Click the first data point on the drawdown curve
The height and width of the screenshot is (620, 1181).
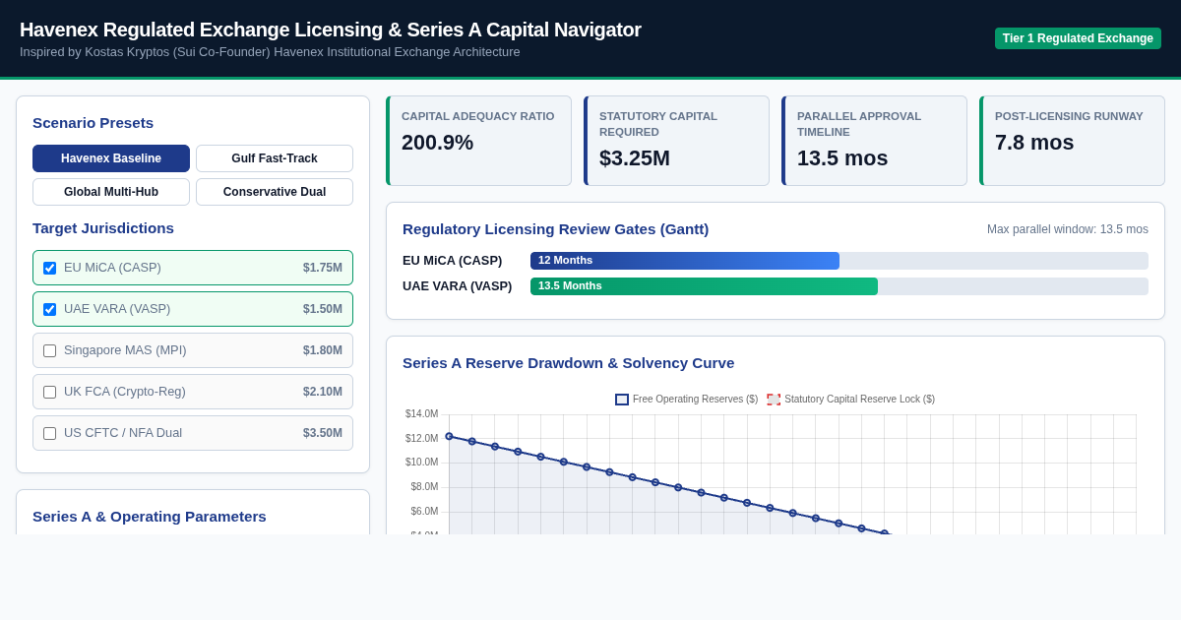[x=449, y=436]
